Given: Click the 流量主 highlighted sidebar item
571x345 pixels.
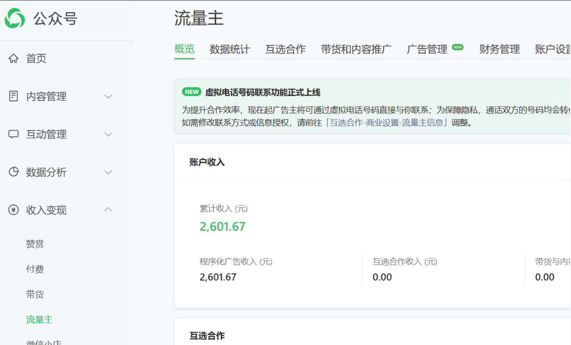Looking at the screenshot, I should [39, 319].
